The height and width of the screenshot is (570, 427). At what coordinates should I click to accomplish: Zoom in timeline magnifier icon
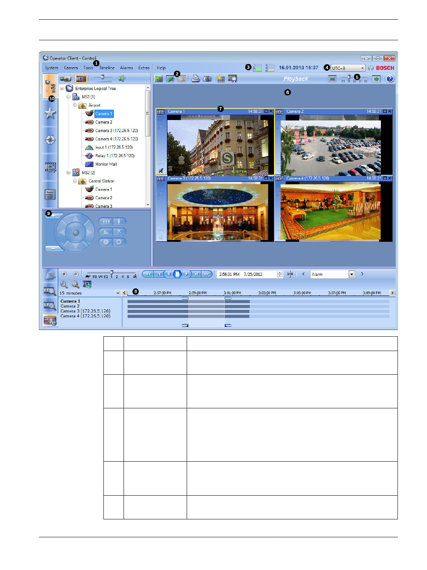coord(64,284)
